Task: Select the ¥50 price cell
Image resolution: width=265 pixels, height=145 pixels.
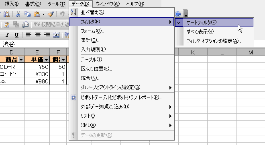Action: pos(37,67)
